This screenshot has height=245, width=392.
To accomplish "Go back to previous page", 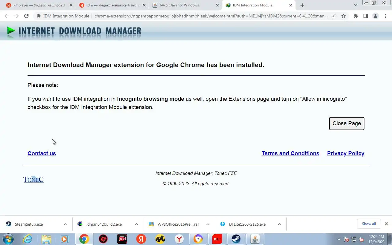I will [7, 16].
